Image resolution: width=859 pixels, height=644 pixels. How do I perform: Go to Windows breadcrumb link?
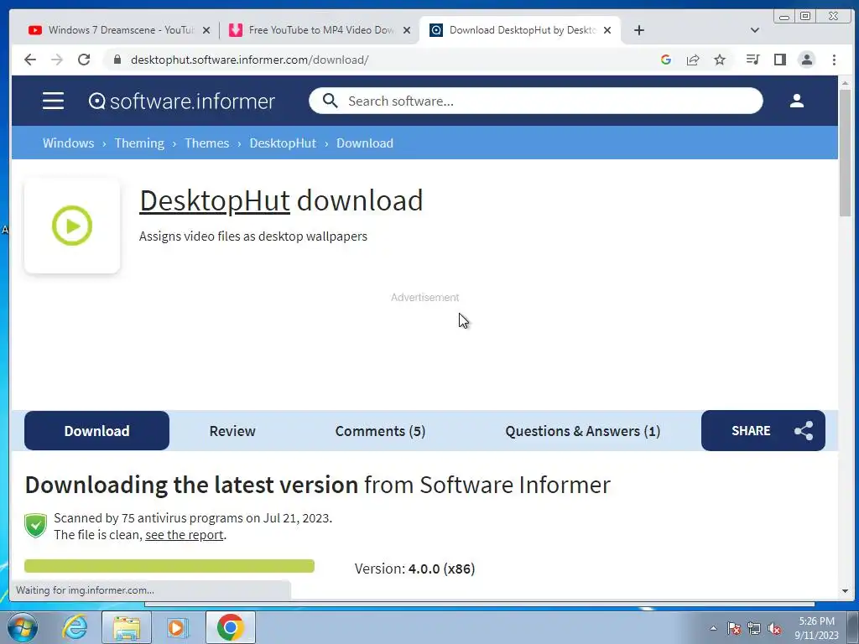(x=69, y=143)
